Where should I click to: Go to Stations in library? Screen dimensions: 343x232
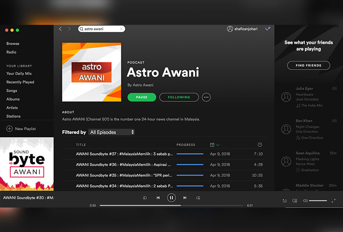13,116
